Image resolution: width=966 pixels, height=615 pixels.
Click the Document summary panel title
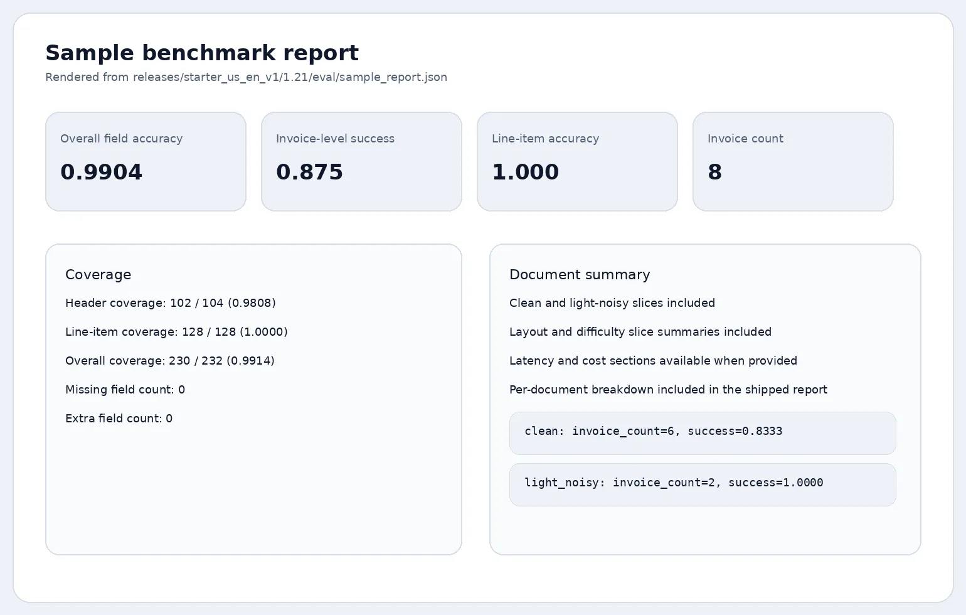point(580,275)
